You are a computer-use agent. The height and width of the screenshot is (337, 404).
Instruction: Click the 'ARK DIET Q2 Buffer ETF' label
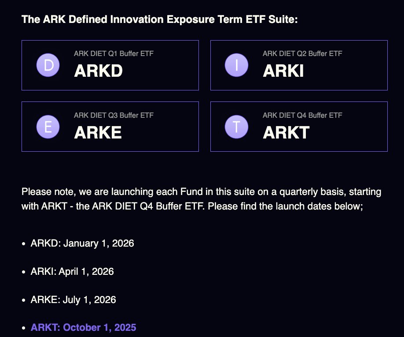coord(302,54)
